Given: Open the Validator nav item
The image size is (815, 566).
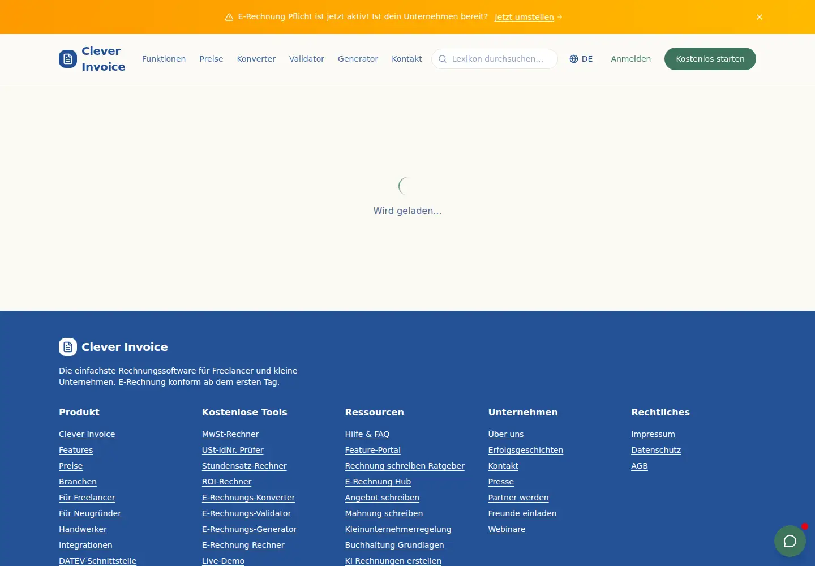Looking at the screenshot, I should (x=307, y=59).
